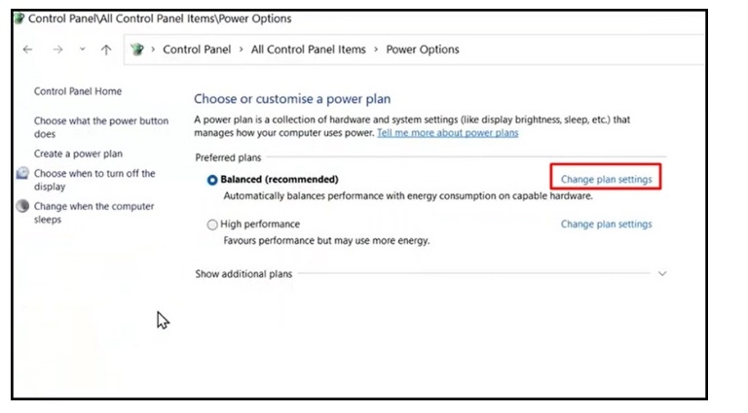Click the moon icon beside computer sleeps link

coord(23,207)
